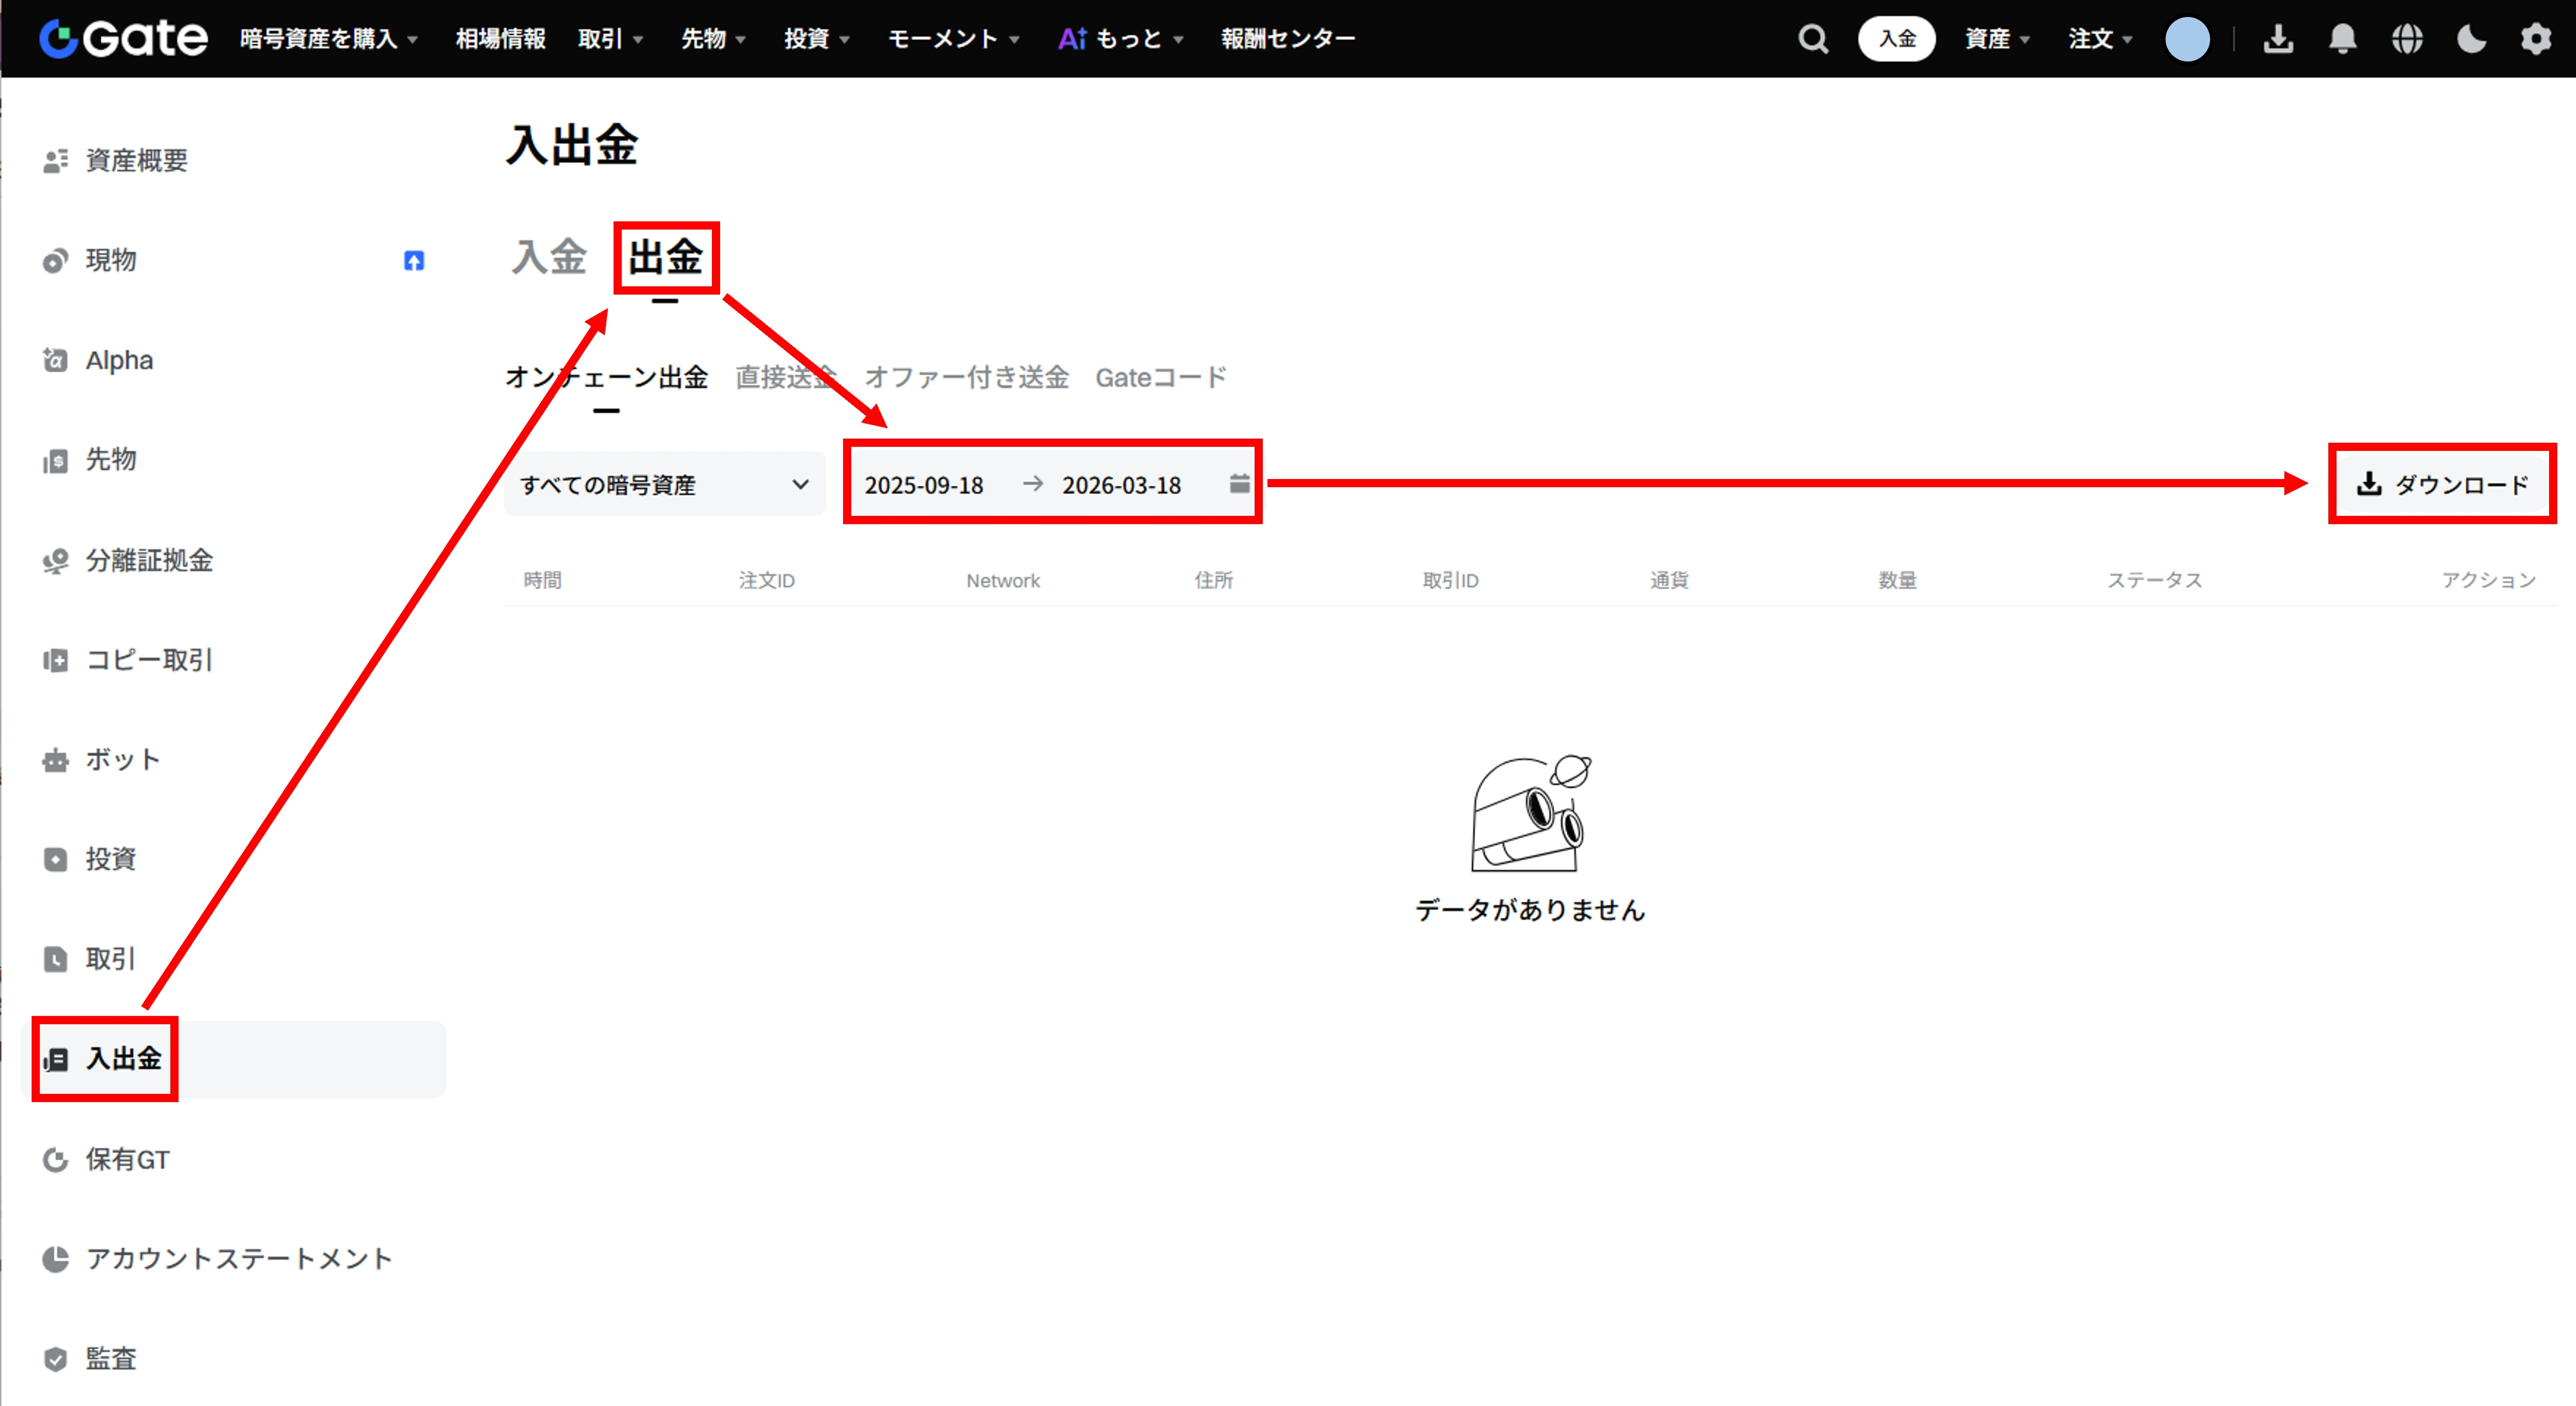Click the 数量 column header
2576x1406 pixels.
pos(1897,580)
